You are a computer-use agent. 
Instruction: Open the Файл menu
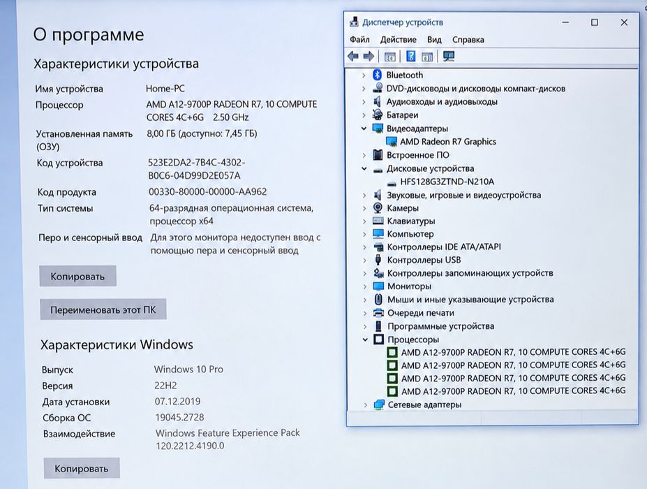pos(359,39)
